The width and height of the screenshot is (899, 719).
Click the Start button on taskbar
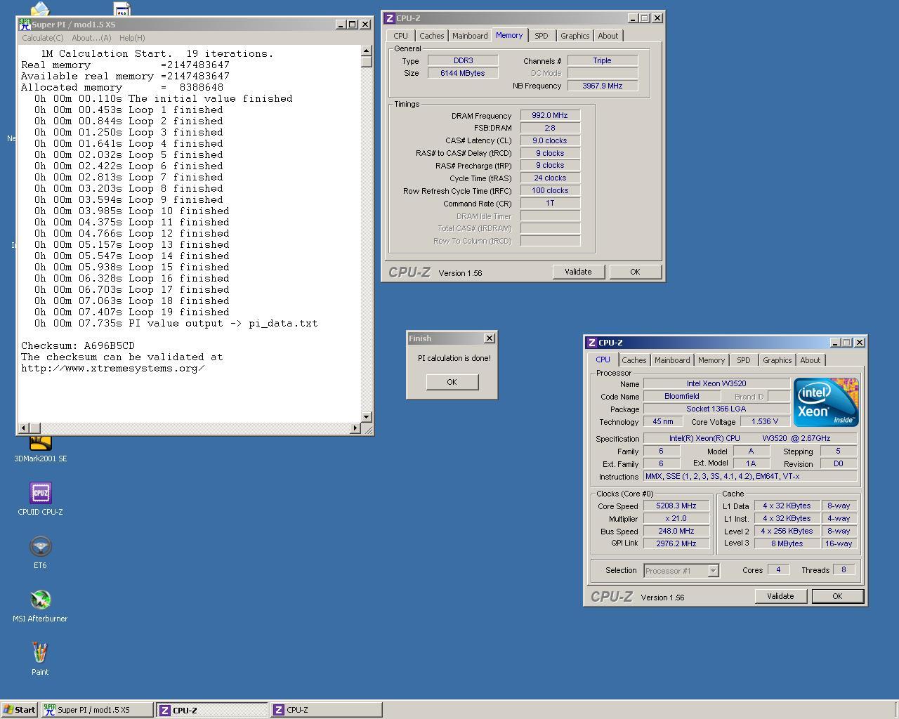click(19, 710)
